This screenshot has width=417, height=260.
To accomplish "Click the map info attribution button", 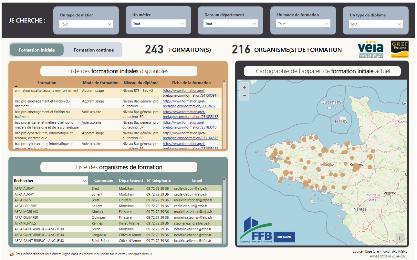I will click(x=400, y=238).
